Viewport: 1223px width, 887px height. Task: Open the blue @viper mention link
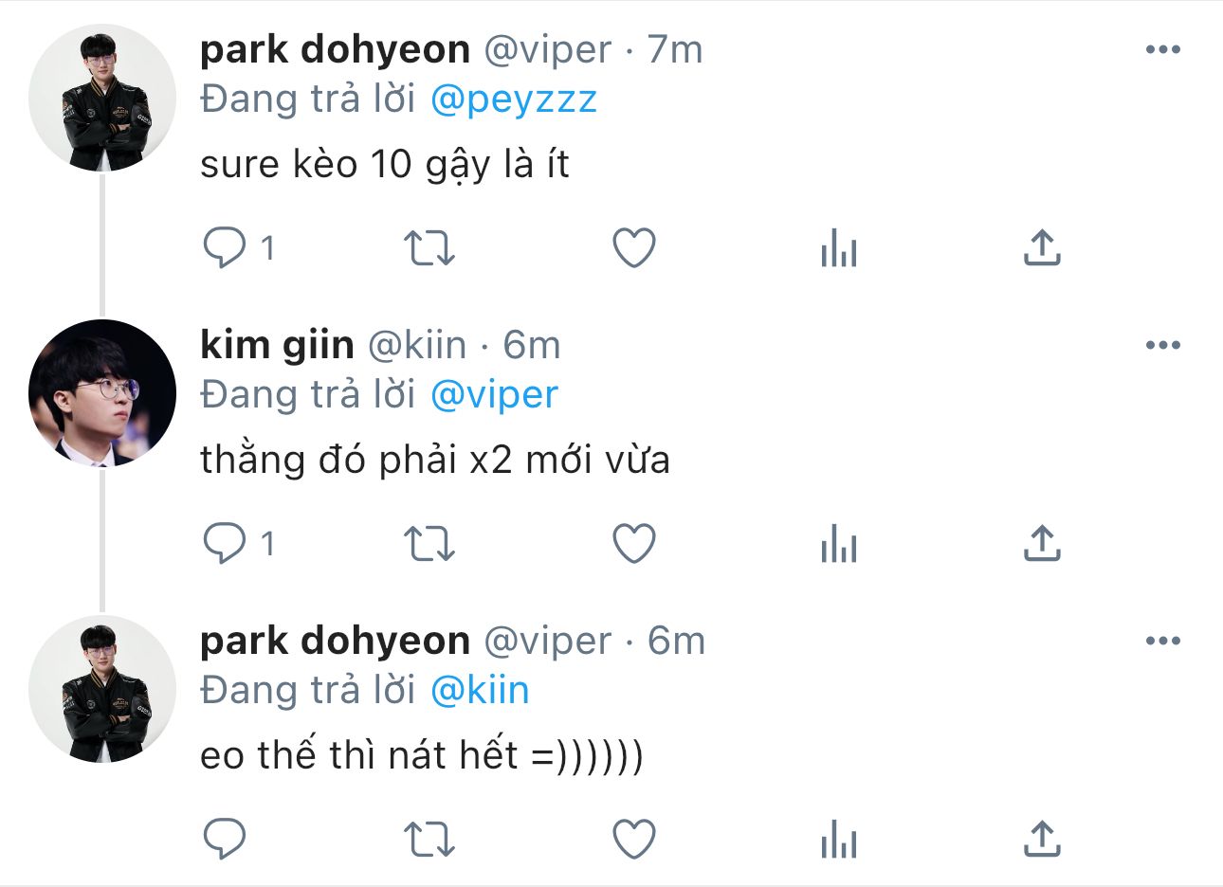tap(494, 395)
